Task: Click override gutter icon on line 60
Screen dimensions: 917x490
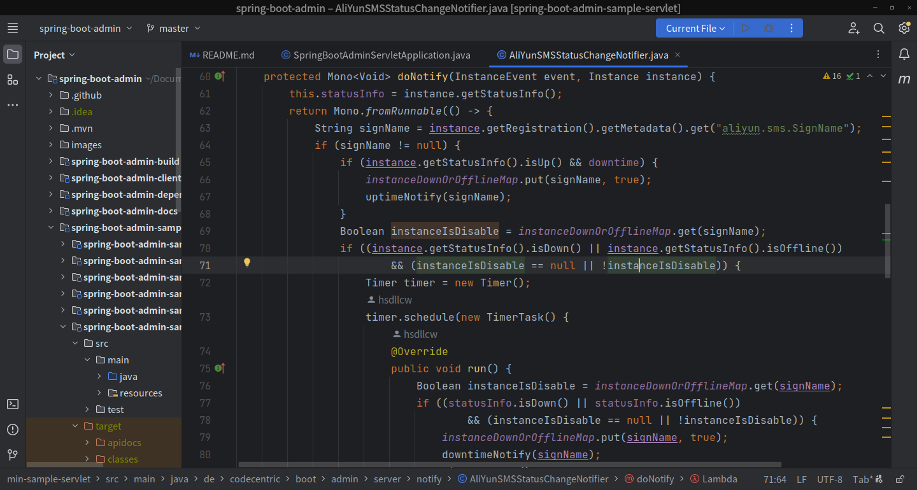Action: (220, 76)
